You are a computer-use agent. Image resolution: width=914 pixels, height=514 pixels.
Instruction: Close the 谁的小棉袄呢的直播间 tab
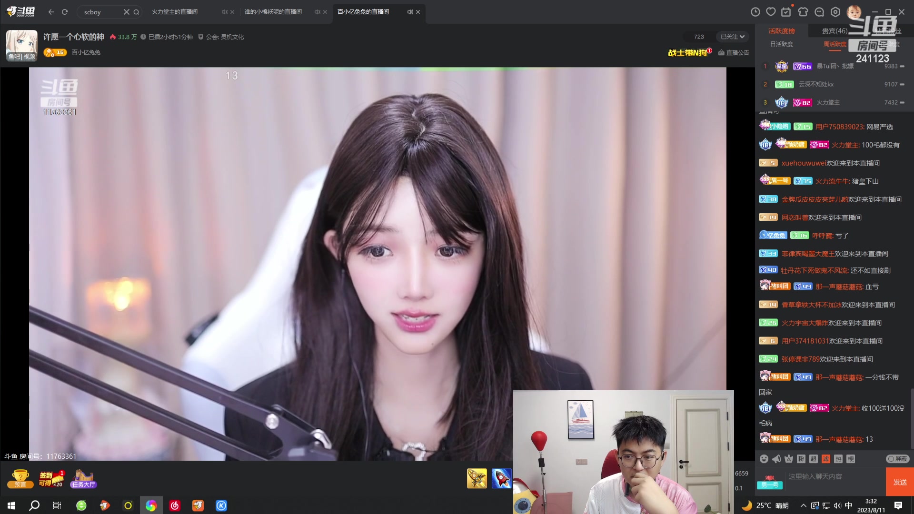(325, 12)
